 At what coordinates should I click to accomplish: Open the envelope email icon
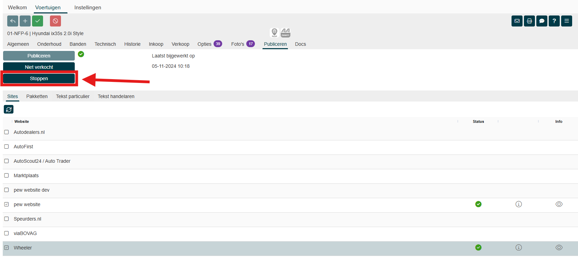coord(517,21)
